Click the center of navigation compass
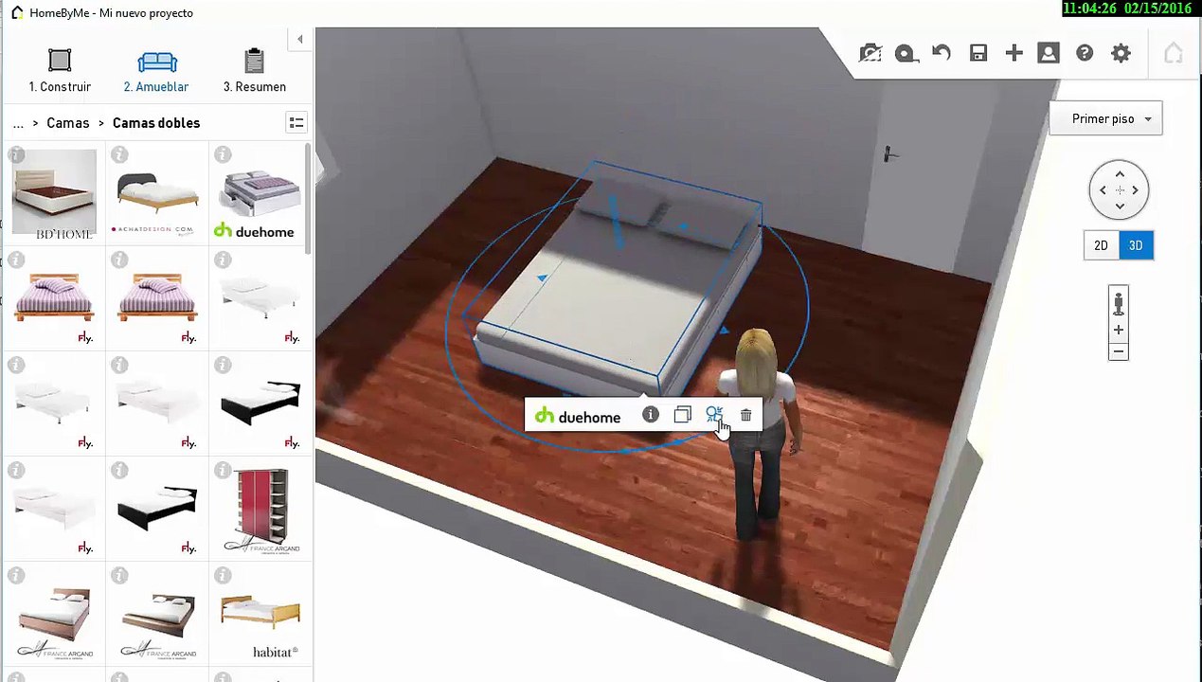Screen dimensions: 1202x682 click(1120, 190)
